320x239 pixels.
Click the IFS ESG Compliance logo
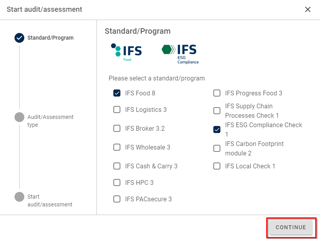(180, 54)
